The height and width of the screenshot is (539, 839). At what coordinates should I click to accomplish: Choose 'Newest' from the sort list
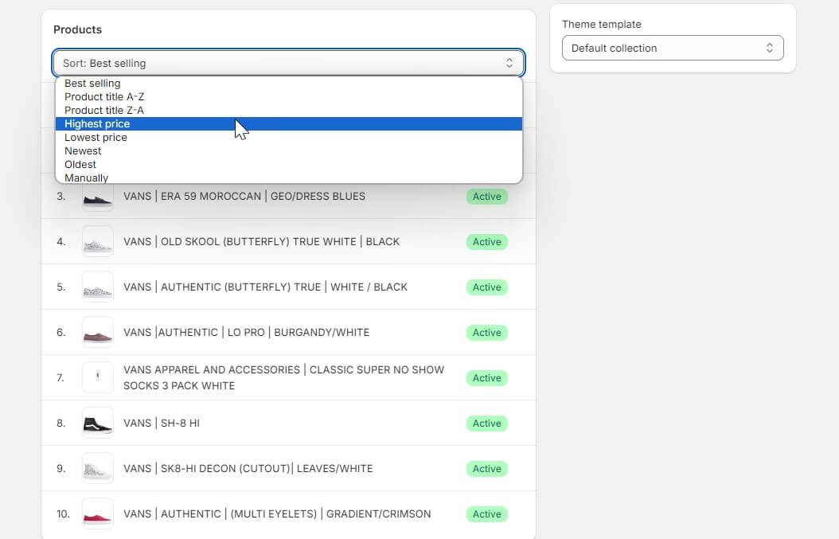coord(83,150)
